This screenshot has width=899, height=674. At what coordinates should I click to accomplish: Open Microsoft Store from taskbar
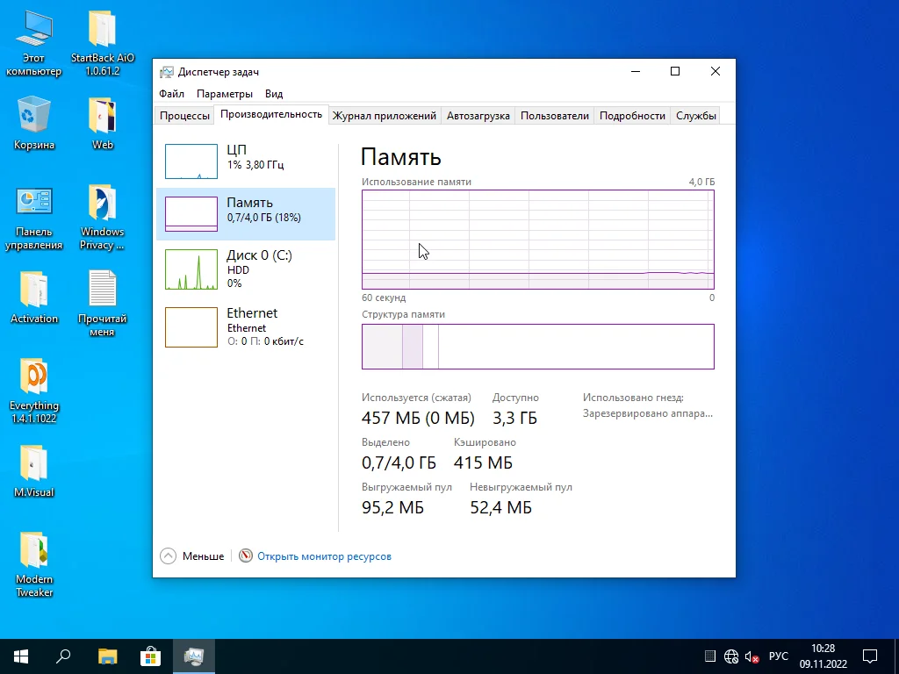(x=150, y=656)
